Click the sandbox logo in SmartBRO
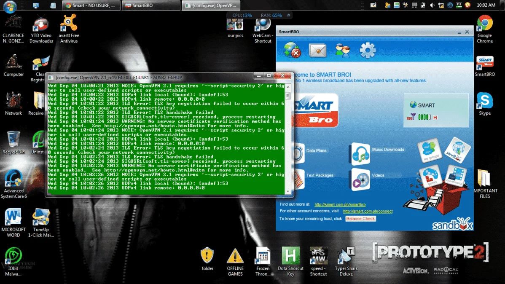The height and width of the screenshot is (284, 505). click(452, 224)
